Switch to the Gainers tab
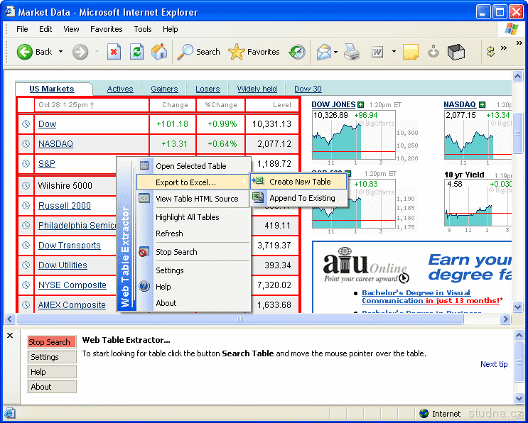The image size is (528, 423). 164,89
